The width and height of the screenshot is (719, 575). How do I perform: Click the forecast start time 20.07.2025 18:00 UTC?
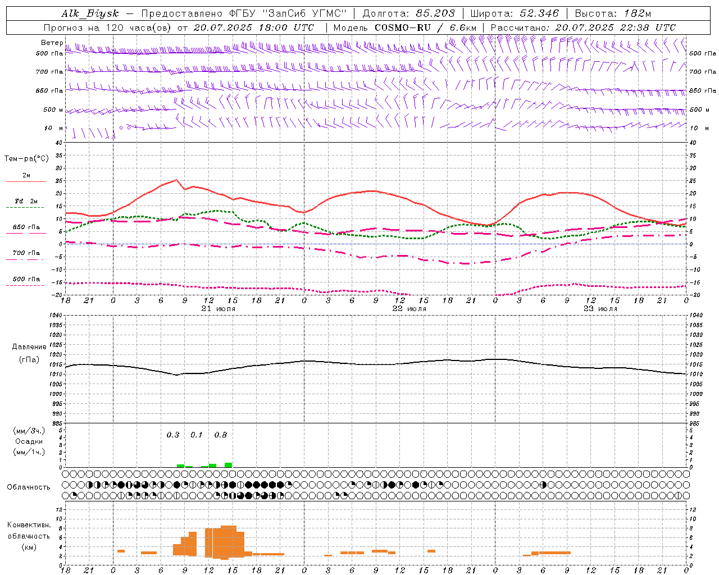254,28
